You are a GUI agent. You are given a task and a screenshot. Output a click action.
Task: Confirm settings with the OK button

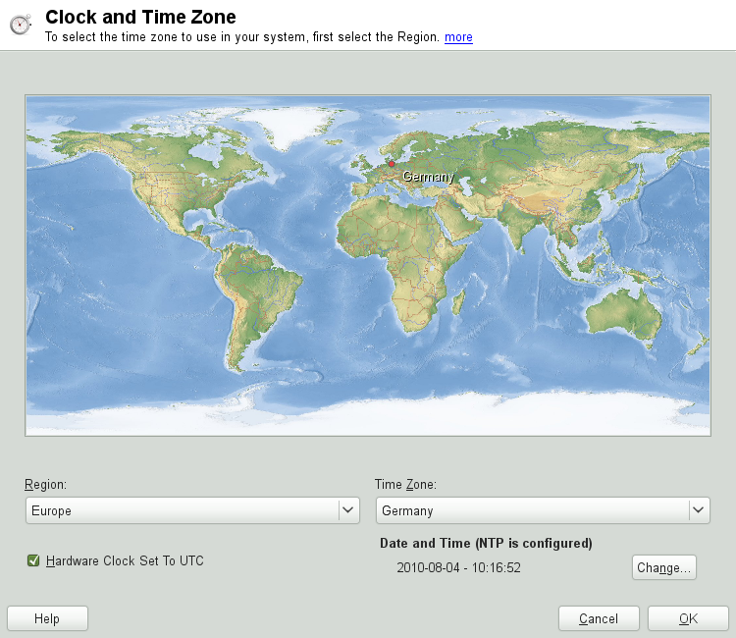[688, 618]
